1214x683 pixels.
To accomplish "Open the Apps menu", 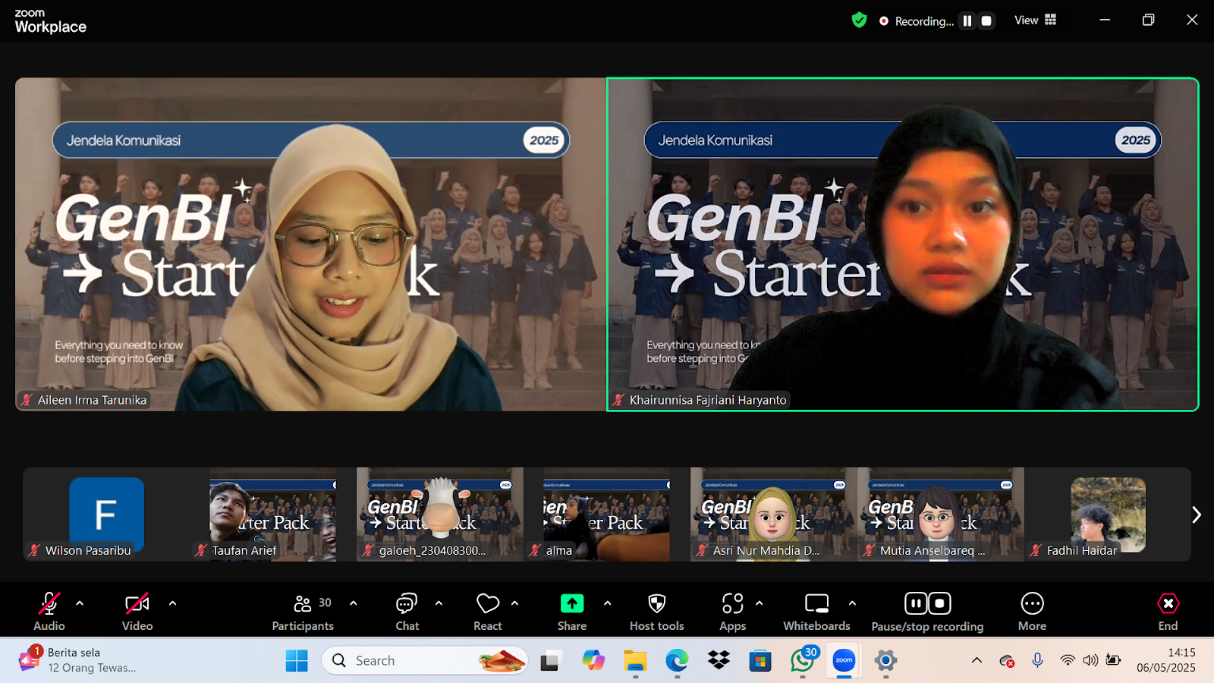I will coord(732,611).
